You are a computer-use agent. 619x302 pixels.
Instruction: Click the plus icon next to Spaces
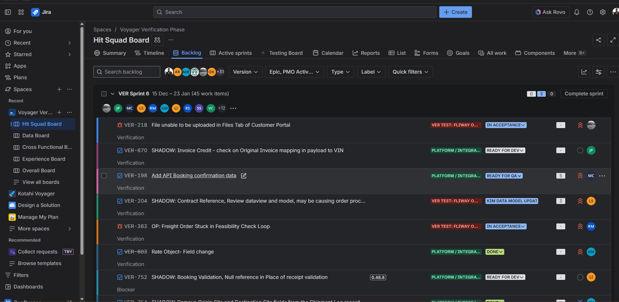(x=59, y=89)
